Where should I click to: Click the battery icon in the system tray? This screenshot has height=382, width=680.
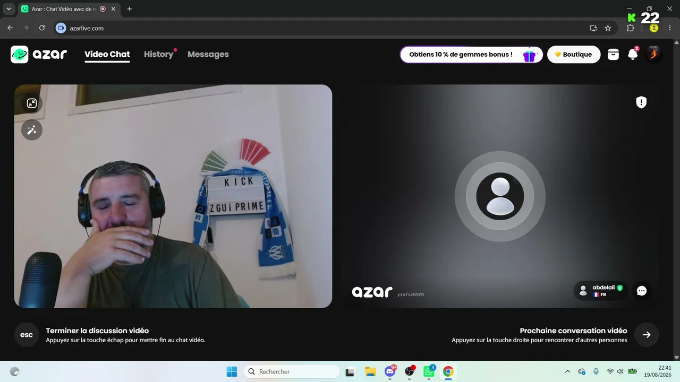coord(632,371)
